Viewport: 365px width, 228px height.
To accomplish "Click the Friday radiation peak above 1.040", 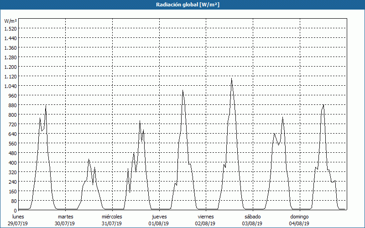I will [x=232, y=78].
